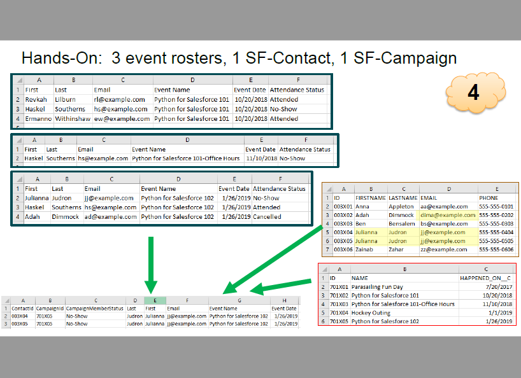521x378 pixels.
Task: Select row 5 header in contacts table
Action: (327, 232)
